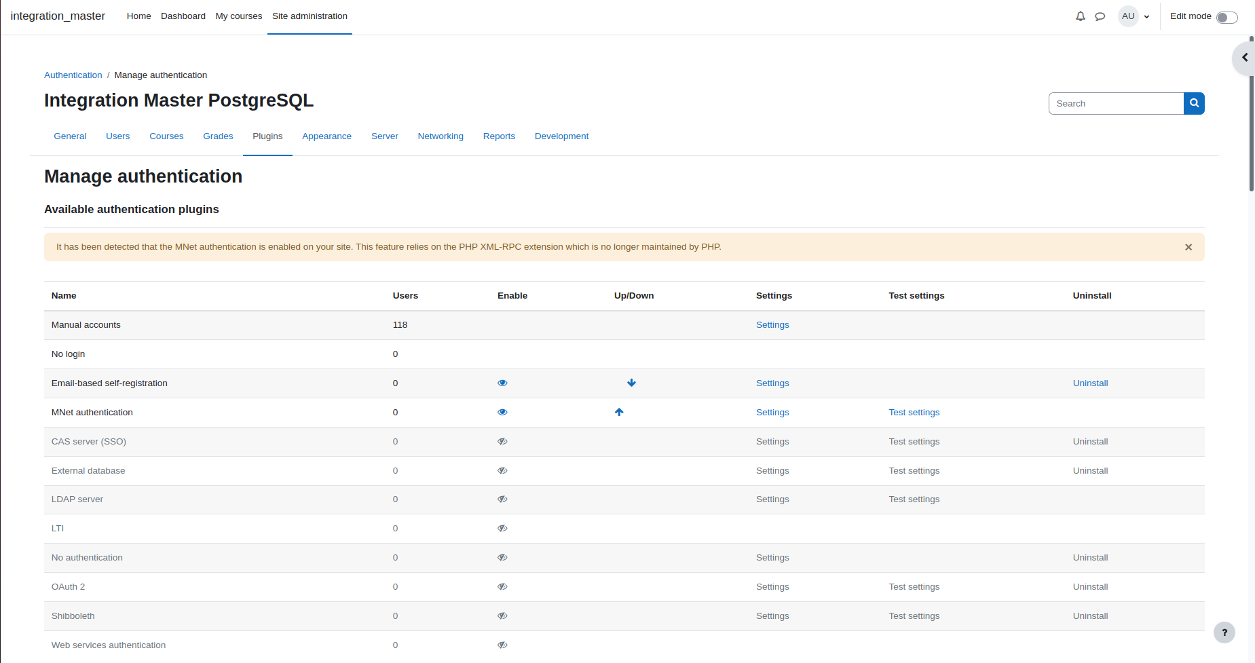
Task: Enable LDAP server plugin
Action: click(x=502, y=499)
